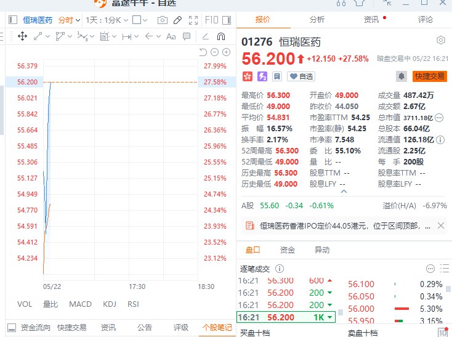This screenshot has height=337, width=452.
Task: Expand the measurement tool options
Action: pyautogui.click(x=114, y=36)
